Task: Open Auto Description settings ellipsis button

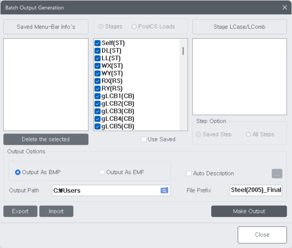Action: click(277, 174)
